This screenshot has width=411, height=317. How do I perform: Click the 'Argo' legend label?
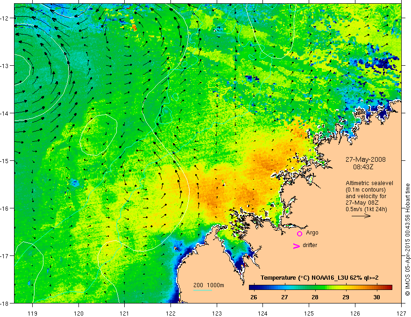click(312, 233)
